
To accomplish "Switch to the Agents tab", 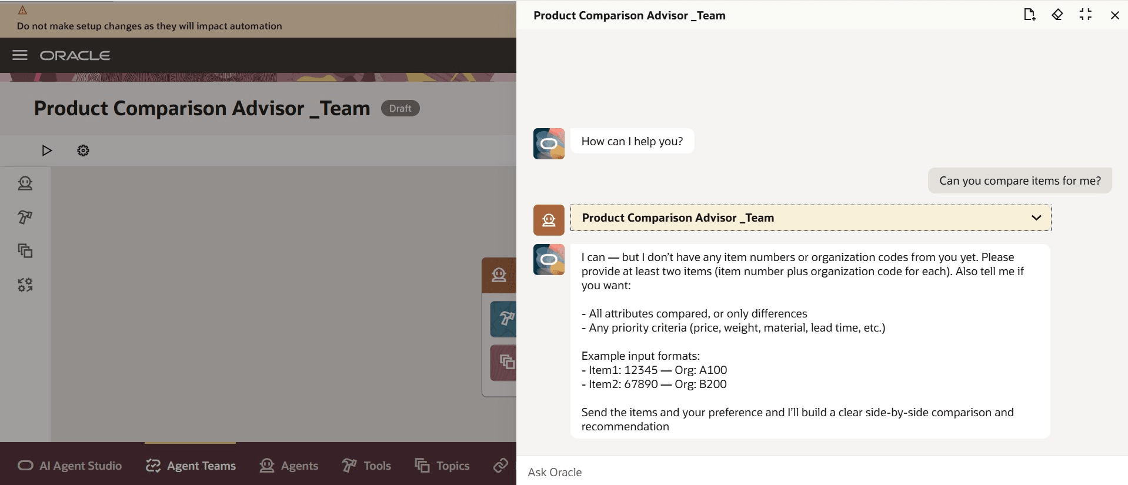I will tap(289, 466).
